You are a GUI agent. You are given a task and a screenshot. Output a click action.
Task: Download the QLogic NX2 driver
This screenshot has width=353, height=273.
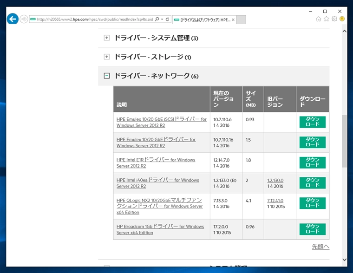[x=312, y=203]
